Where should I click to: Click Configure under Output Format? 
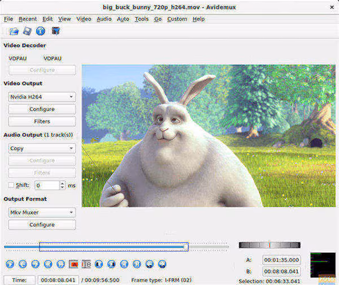(x=42, y=224)
